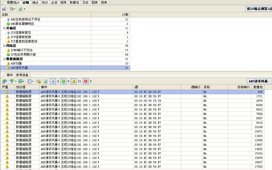Collapse the 数据链路层 tree group

click(x=4, y=59)
